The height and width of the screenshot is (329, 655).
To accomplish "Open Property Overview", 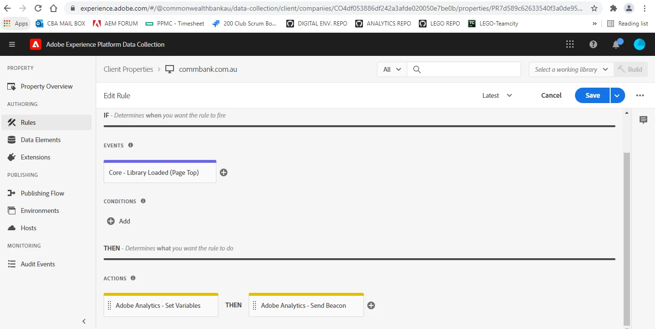I will tap(46, 87).
